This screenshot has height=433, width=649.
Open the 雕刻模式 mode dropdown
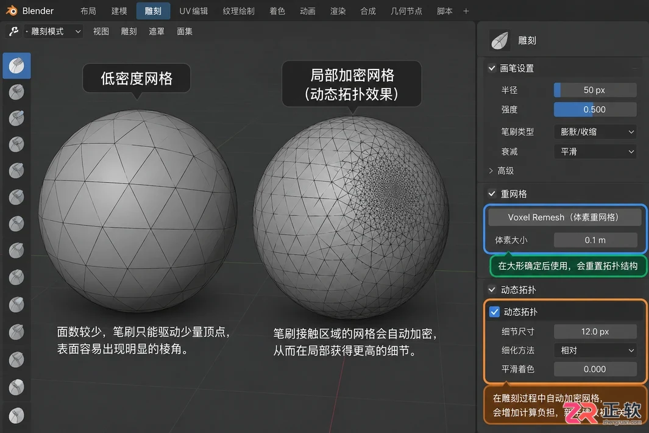click(54, 32)
